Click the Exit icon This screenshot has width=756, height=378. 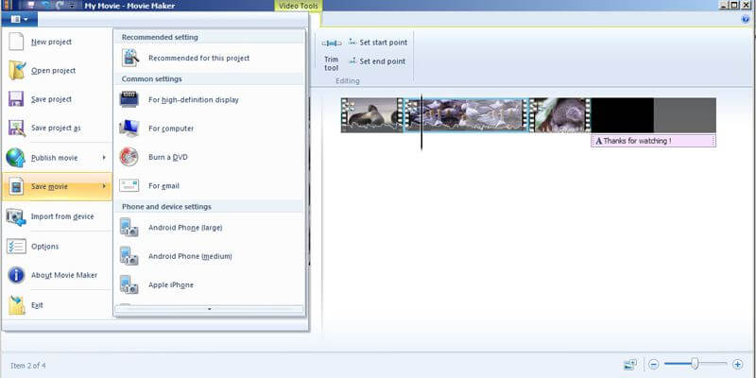(16, 305)
